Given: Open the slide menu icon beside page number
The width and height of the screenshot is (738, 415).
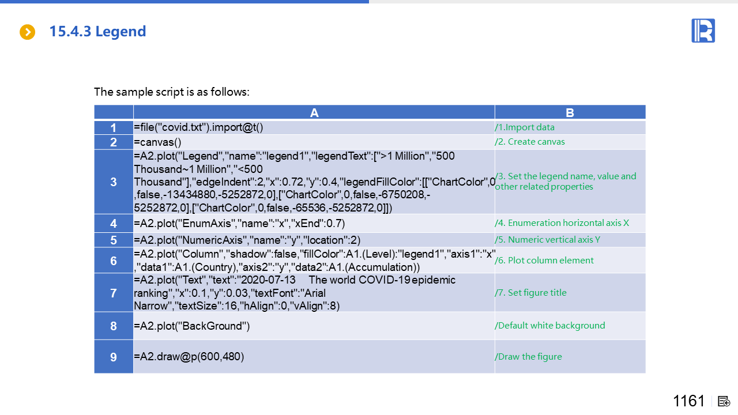Looking at the screenshot, I should click(x=724, y=401).
